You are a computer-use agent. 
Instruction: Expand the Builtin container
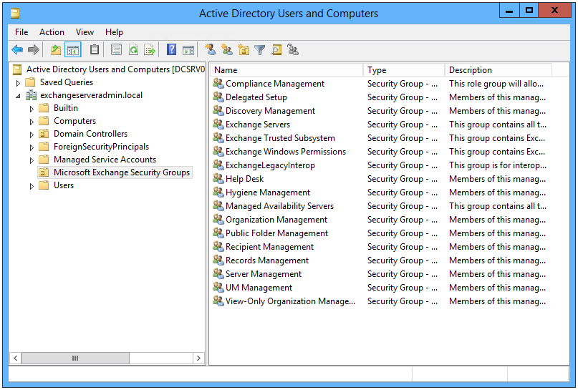tap(32, 109)
